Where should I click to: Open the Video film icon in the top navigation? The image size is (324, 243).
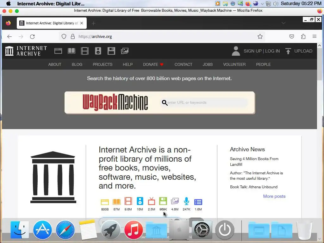[85, 51]
